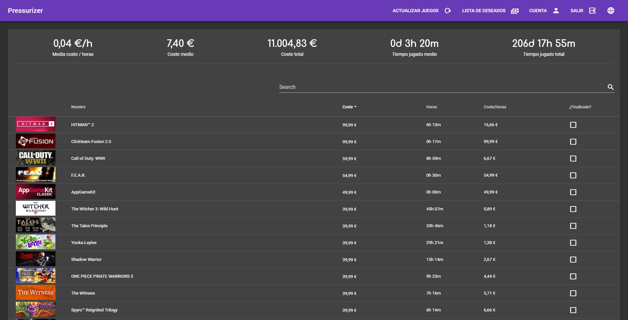The image size is (628, 320).
Task: Check Yooka-Laylee finished box
Action: point(573,243)
